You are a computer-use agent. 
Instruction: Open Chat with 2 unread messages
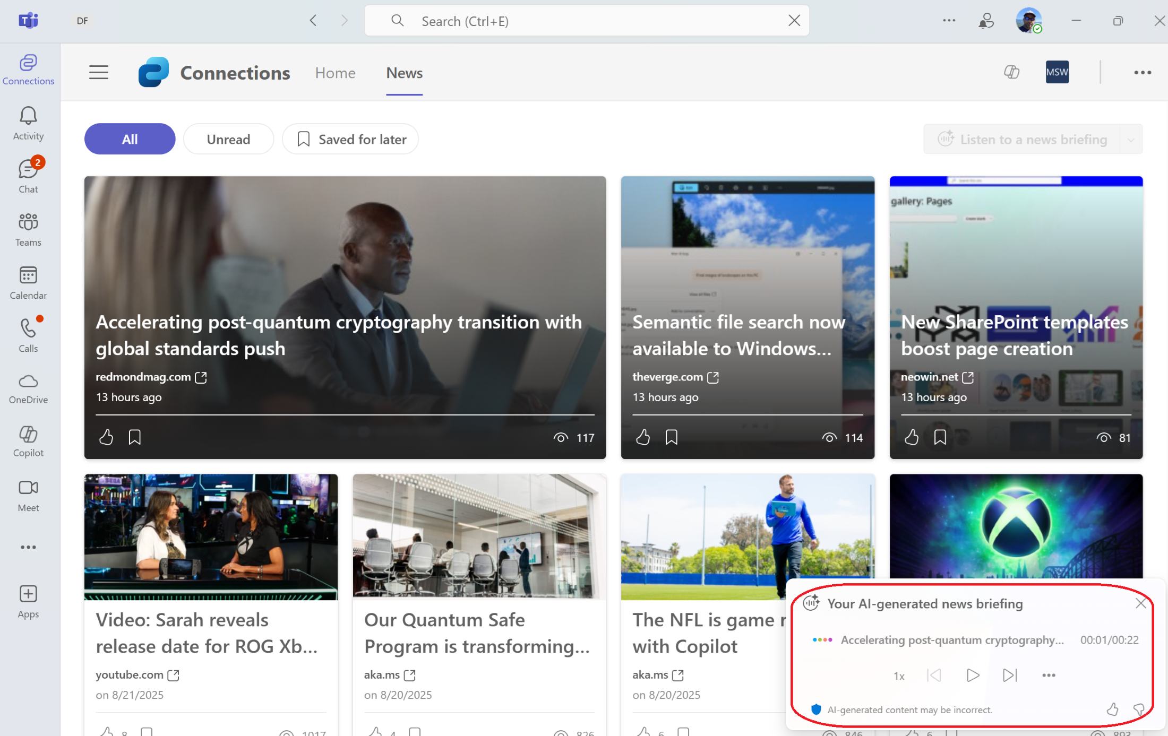point(29,176)
